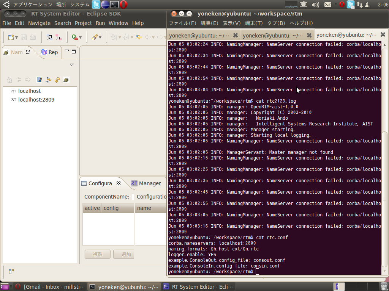The image size is (389, 291).
Task: Click the keyboard indicator icon in tray
Action: (x=304, y=4)
